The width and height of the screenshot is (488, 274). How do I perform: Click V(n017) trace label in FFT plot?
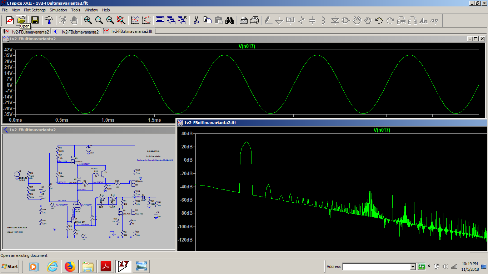(382, 130)
